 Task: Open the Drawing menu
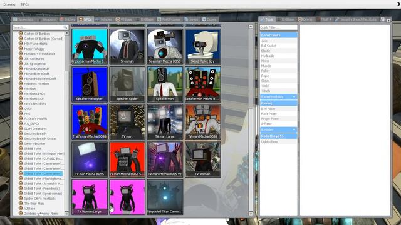[x=9, y=4]
